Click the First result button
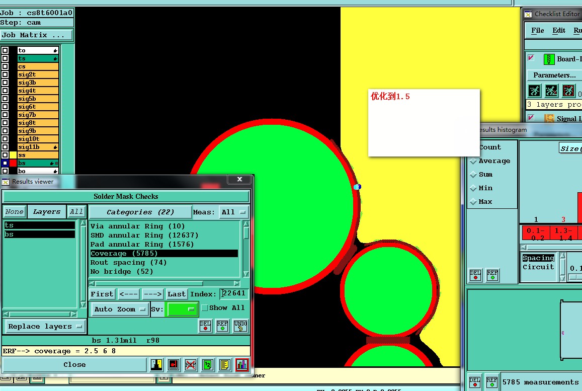The height and width of the screenshot is (391, 582). [x=102, y=294]
